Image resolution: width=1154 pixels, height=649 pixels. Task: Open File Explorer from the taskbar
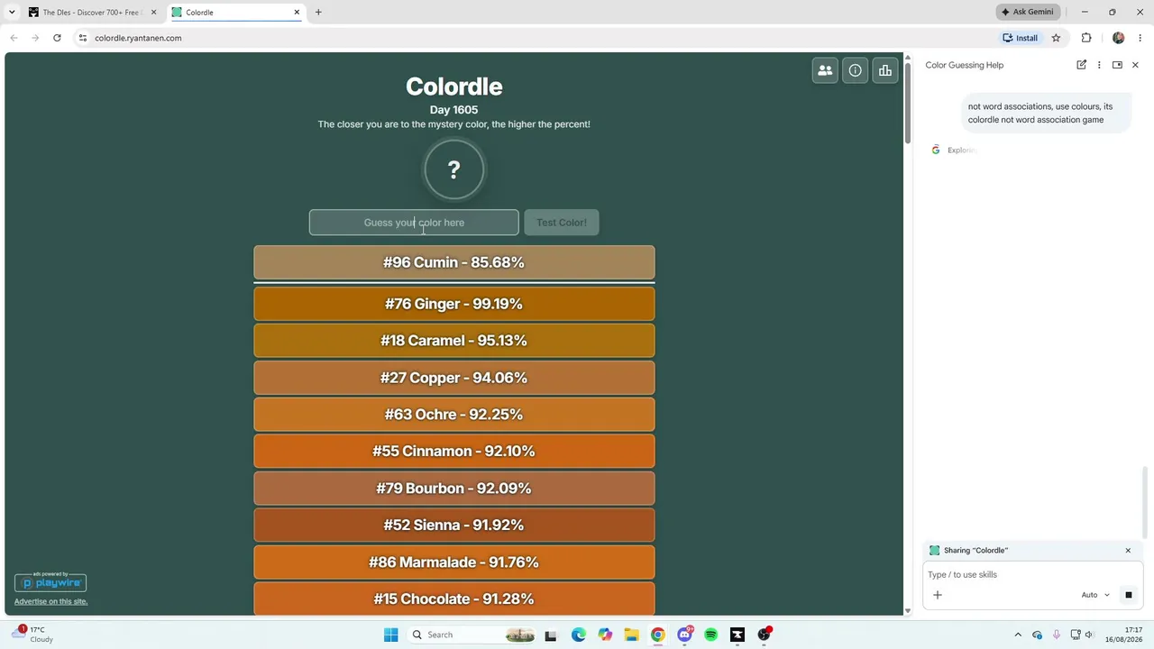click(631, 635)
